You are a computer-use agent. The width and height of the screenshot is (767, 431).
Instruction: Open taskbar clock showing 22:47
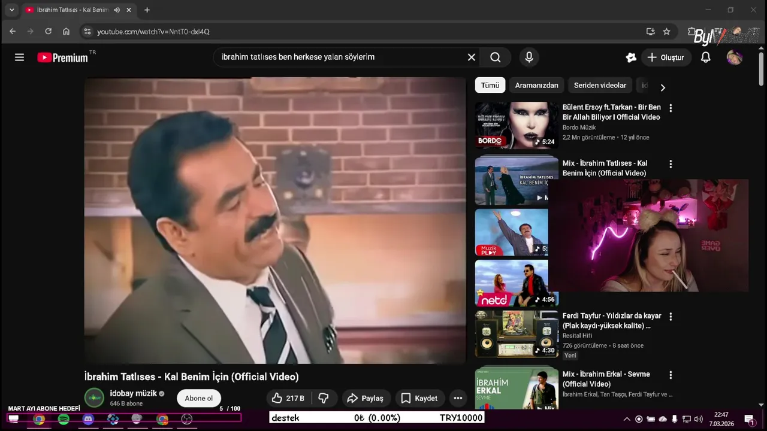[x=721, y=419]
